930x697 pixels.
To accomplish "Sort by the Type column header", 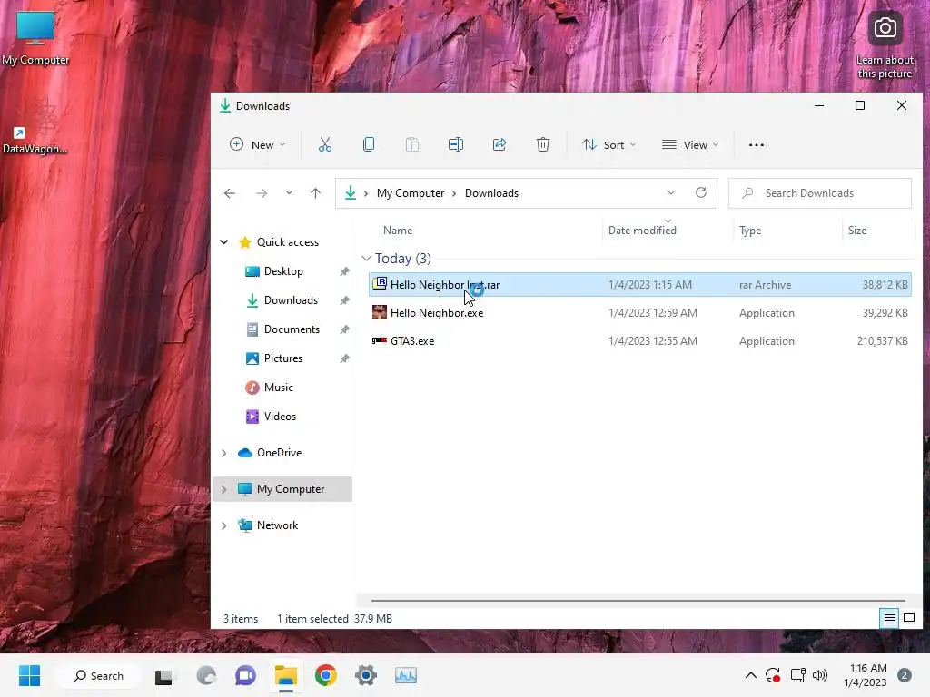I will [x=750, y=231].
